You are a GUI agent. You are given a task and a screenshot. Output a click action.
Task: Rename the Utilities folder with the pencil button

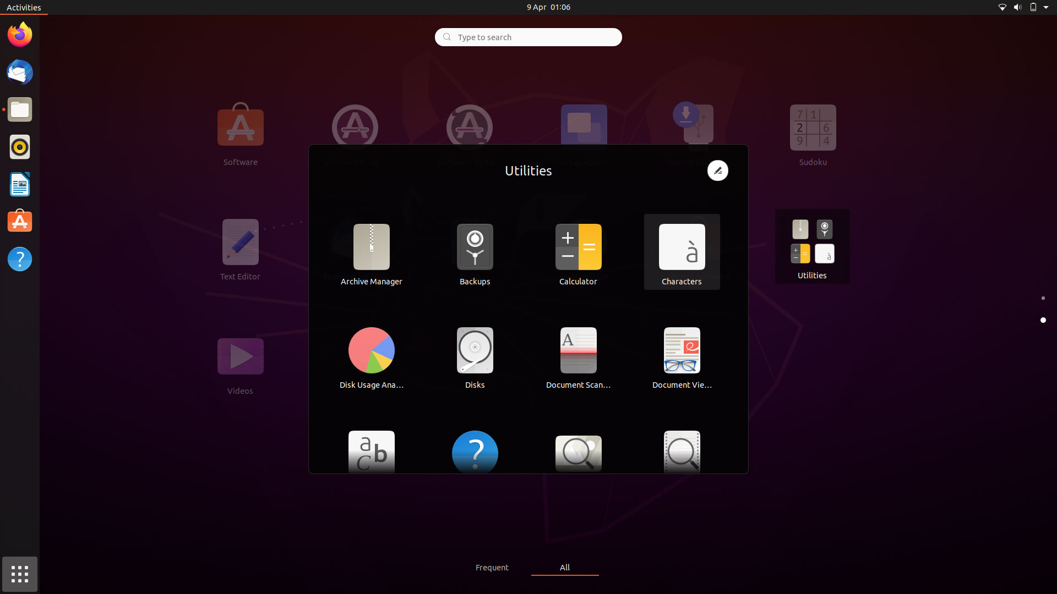point(717,170)
